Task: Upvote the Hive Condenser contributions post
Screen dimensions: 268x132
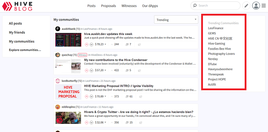Action: click(x=87, y=70)
